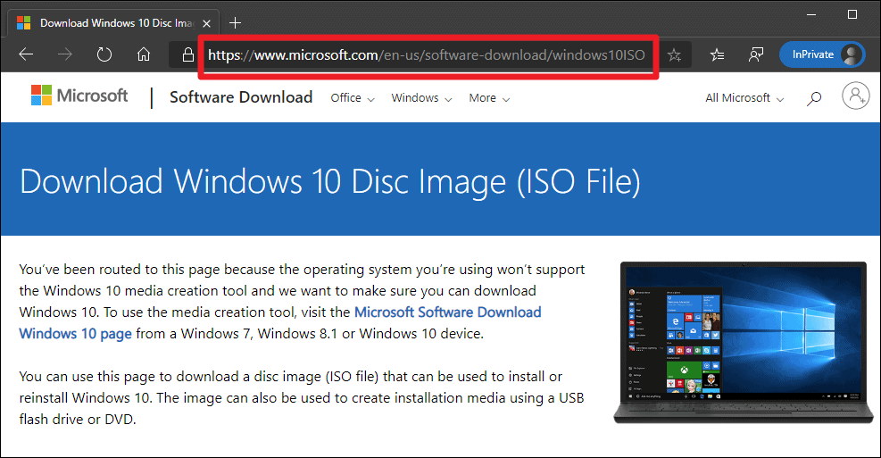
Task: Add this page to favorites star icon
Action: tap(674, 54)
